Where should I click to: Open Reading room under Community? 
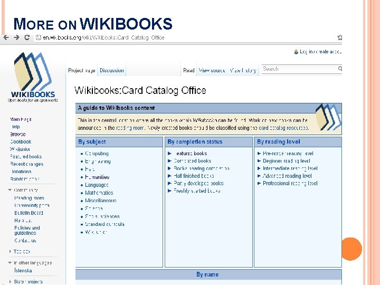click(29, 198)
